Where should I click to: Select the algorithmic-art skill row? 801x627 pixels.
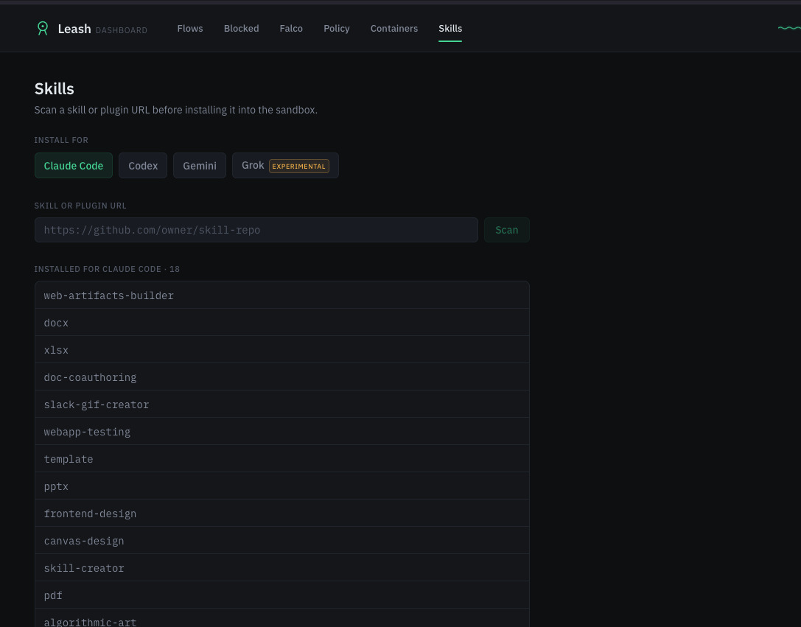pos(282,618)
